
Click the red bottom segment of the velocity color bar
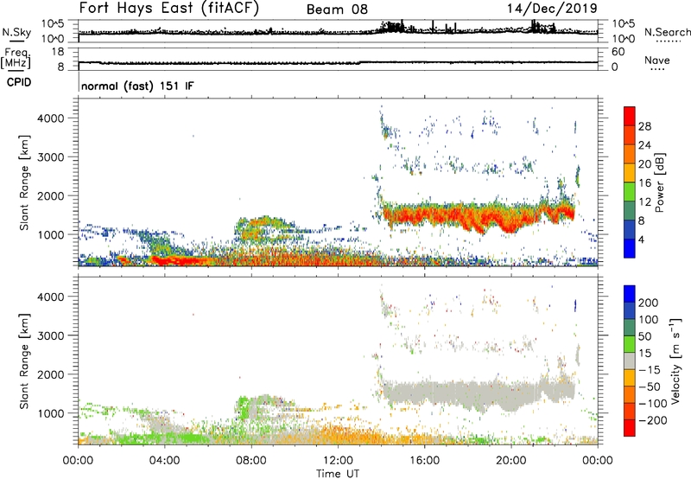pos(630,428)
